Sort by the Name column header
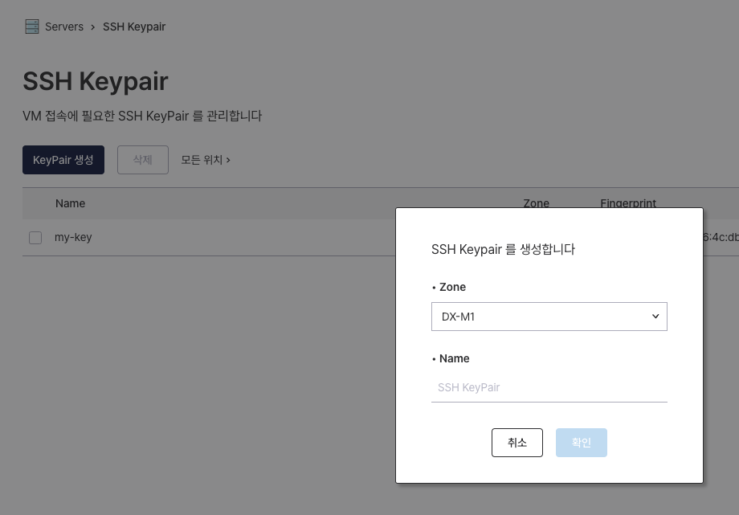Viewport: 739px width, 515px height. 70,203
